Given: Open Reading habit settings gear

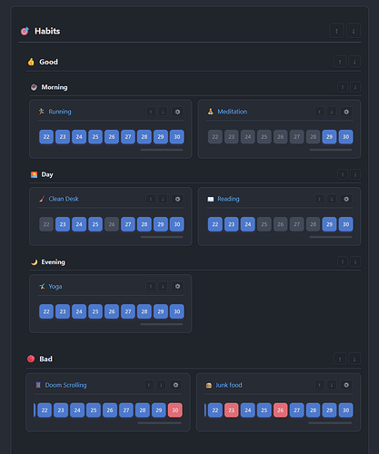Looking at the screenshot, I should pyautogui.click(x=346, y=199).
